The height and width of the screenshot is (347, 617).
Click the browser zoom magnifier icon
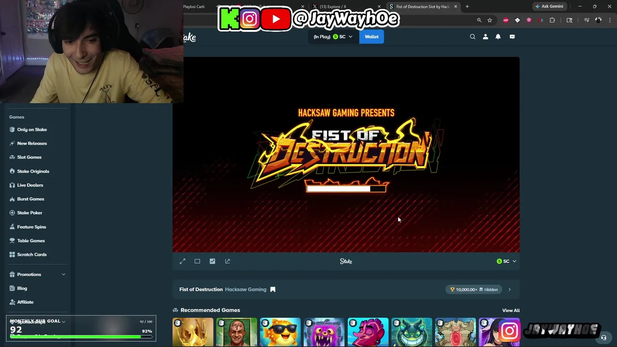point(479,20)
